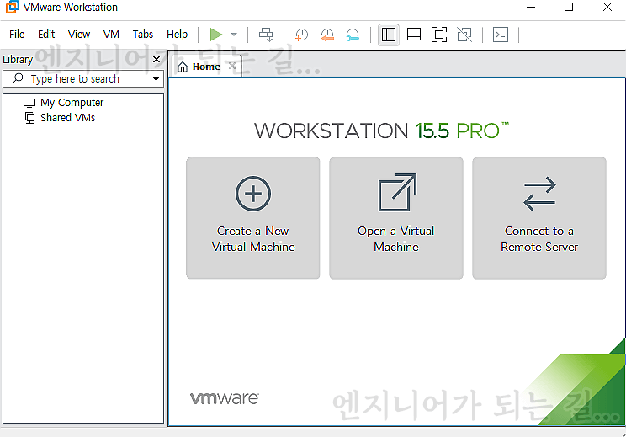Image resolution: width=626 pixels, height=437 pixels.
Task: Open the Edit menu
Action: pyautogui.click(x=46, y=35)
